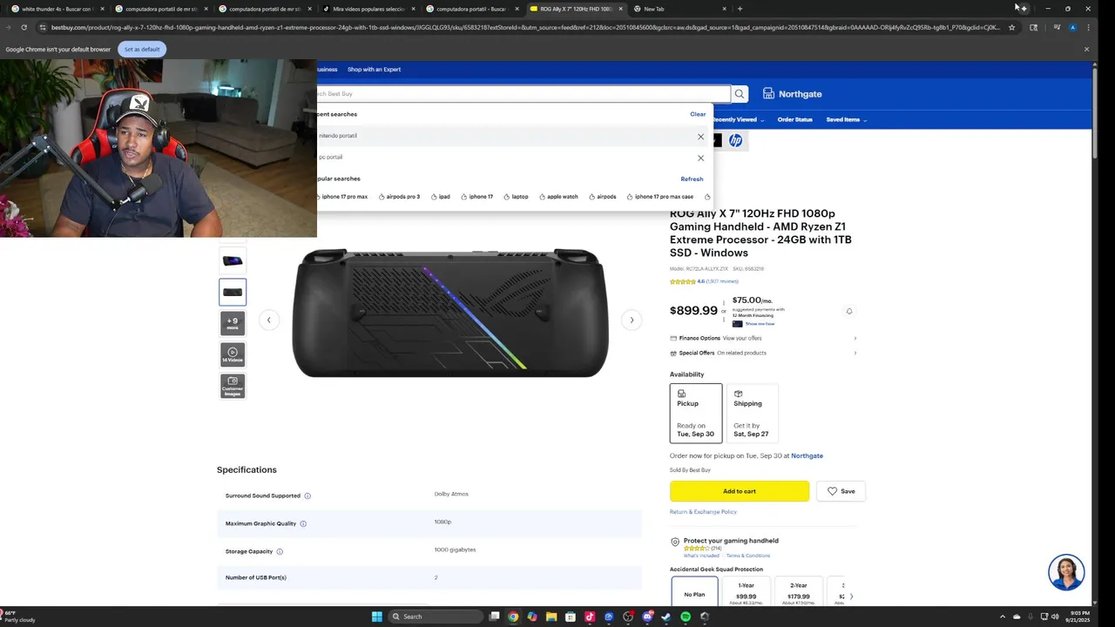Viewport: 1115px width, 627px height.
Task: Open the Return & Exchange Policy link
Action: click(x=703, y=512)
